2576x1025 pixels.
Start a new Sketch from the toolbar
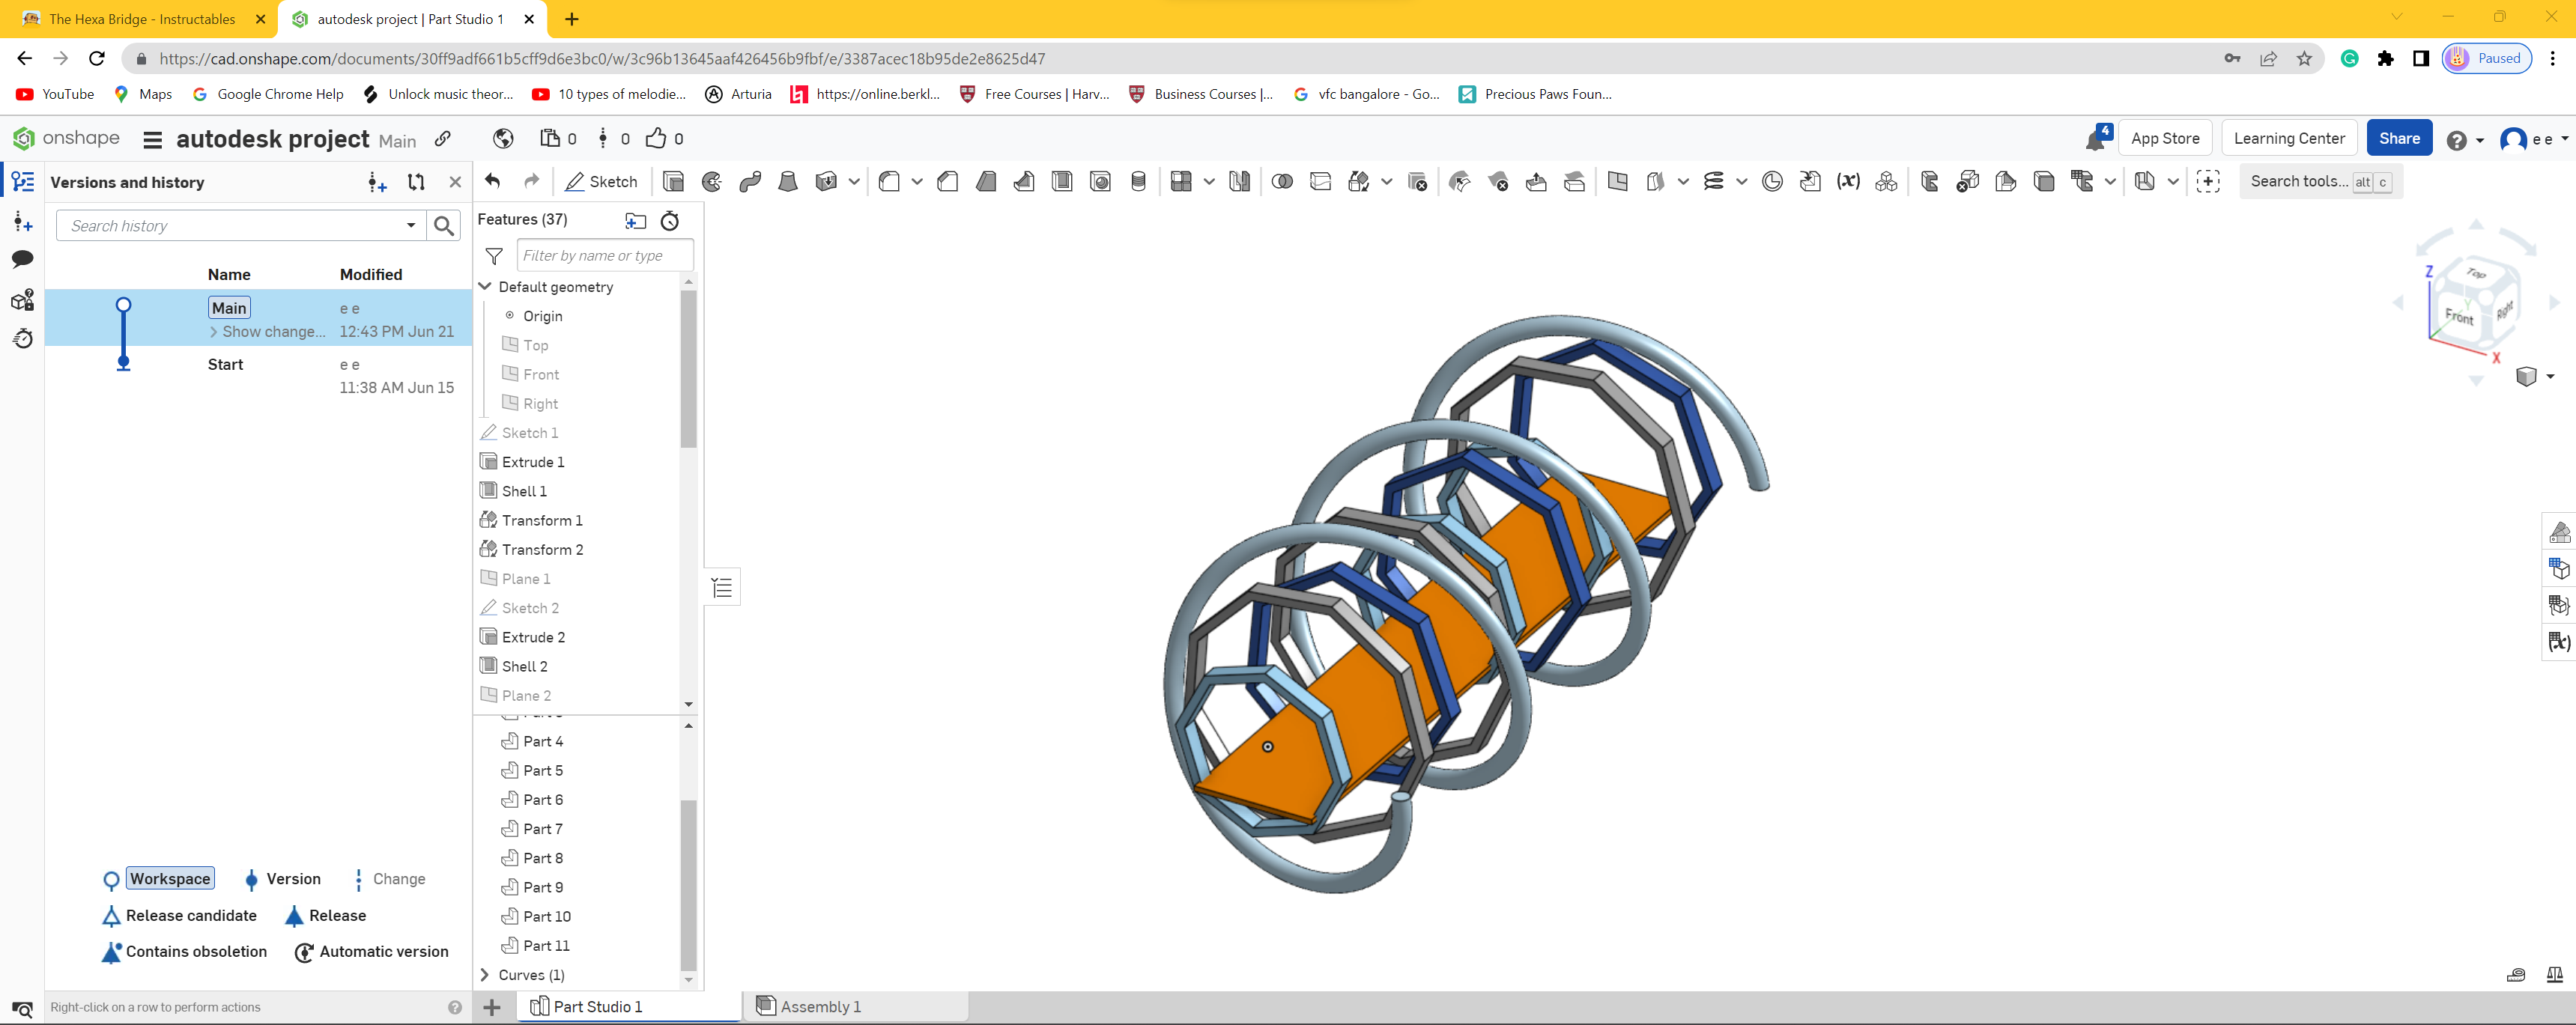point(601,181)
